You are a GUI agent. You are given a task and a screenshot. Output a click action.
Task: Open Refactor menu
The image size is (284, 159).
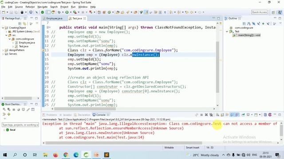(x=30, y=7)
